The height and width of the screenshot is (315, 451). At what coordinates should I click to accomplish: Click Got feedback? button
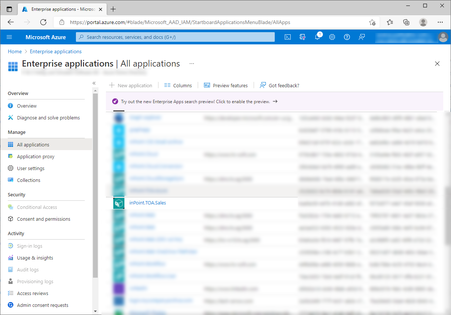point(280,85)
